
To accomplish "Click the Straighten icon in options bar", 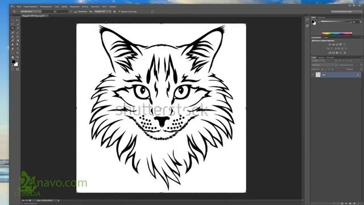I will pyautogui.click(x=76, y=11).
